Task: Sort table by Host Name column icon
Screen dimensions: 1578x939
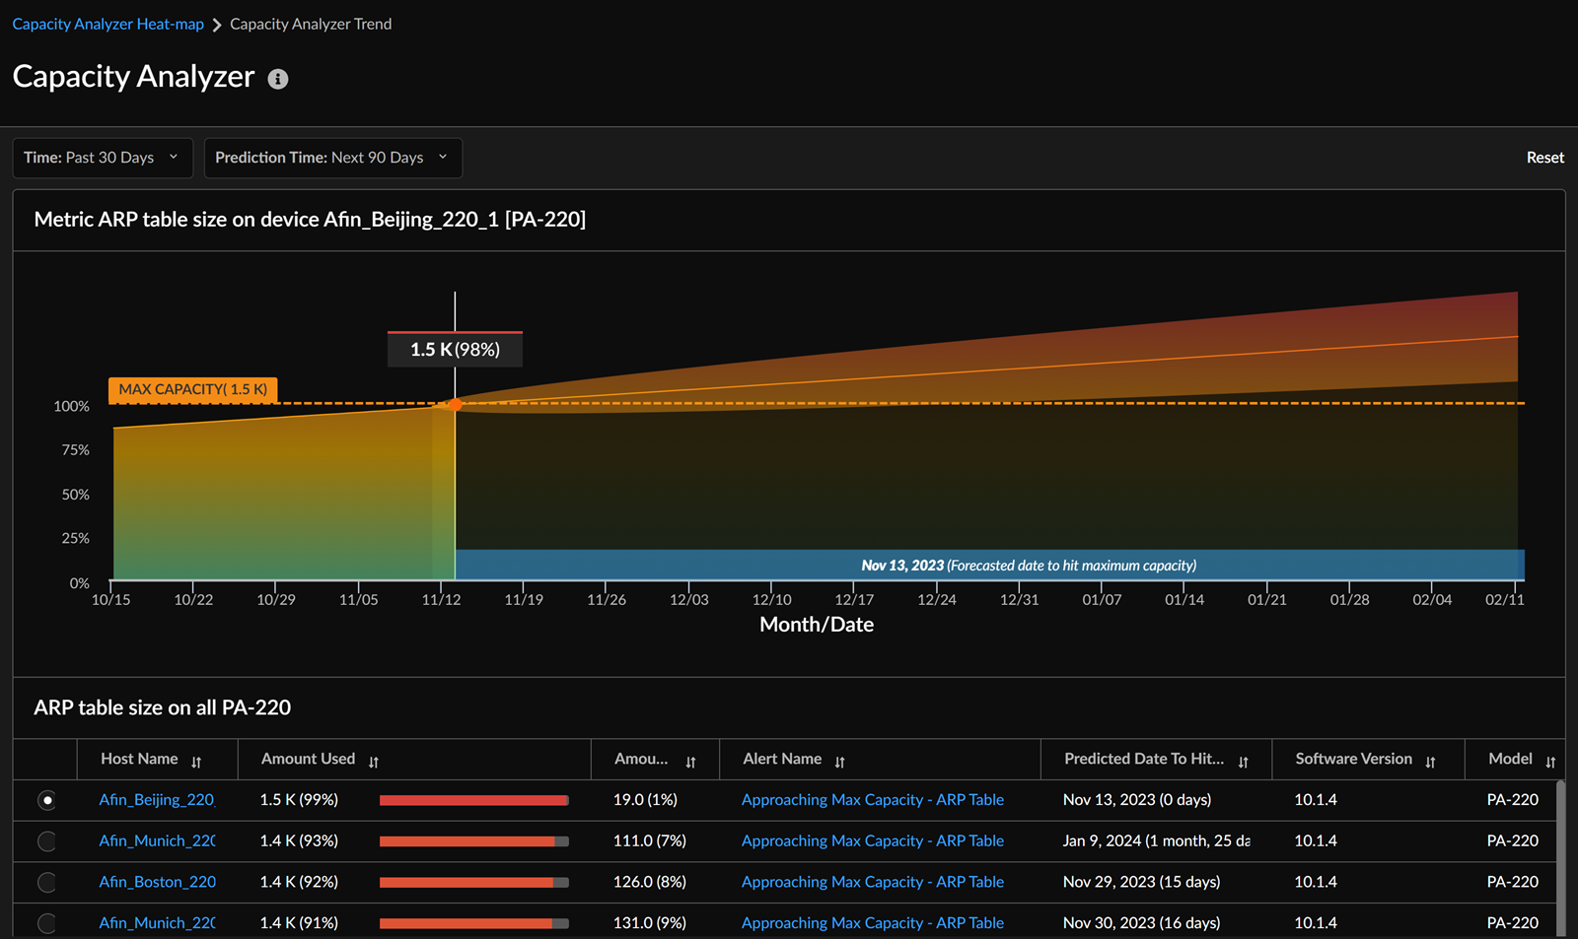Action: (x=196, y=762)
